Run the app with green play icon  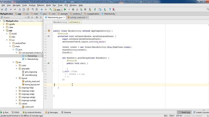coord(65,9)
